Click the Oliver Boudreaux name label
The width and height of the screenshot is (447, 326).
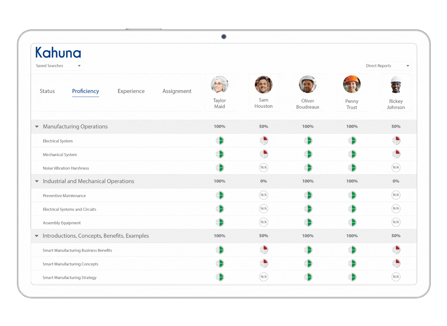point(308,104)
